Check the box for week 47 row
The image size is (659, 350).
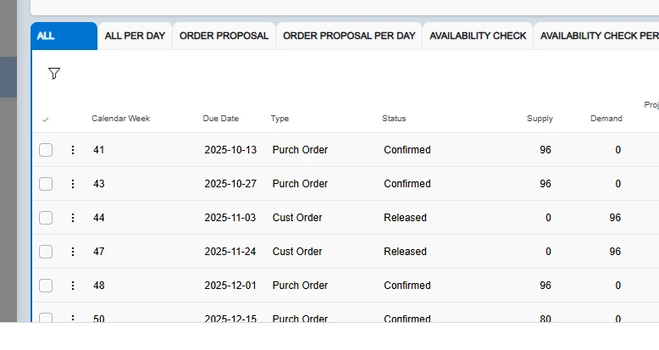point(46,252)
